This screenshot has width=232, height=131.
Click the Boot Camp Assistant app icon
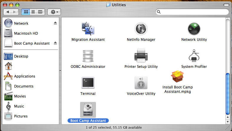88,110
